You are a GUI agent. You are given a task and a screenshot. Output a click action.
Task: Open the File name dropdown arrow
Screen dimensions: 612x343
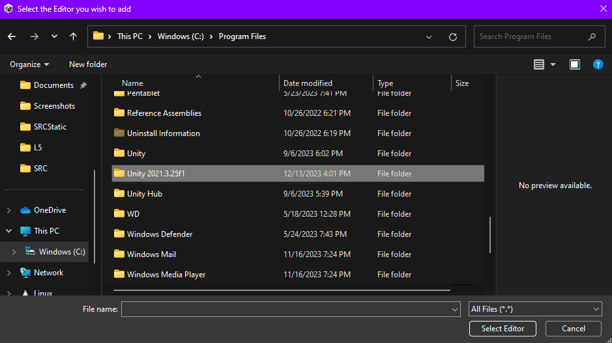tap(455, 309)
